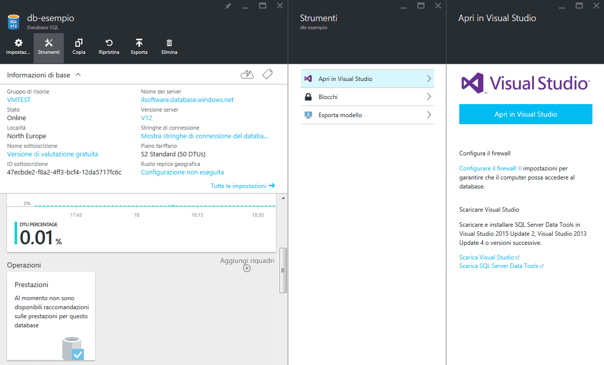Select the Strumenti tools button
The image size is (604, 365).
tap(49, 48)
